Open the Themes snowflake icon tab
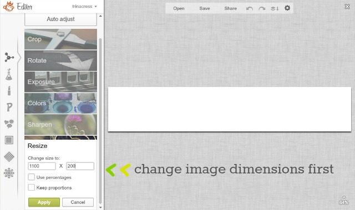Screen dimensions: 355x210 (9, 173)
